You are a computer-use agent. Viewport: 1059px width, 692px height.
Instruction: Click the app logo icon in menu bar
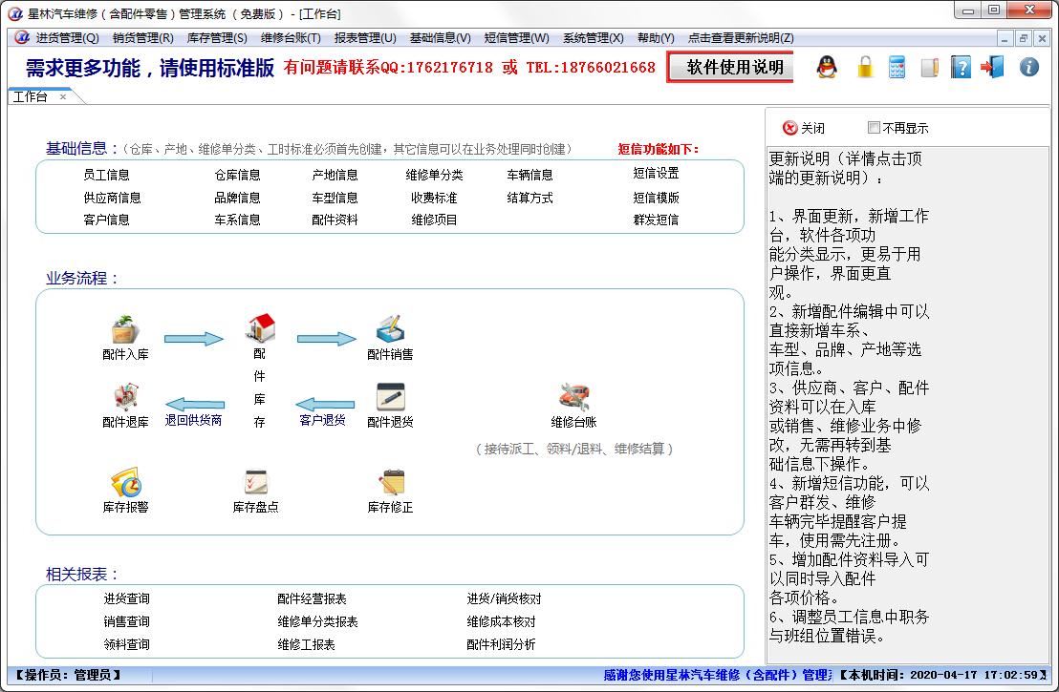(22, 37)
